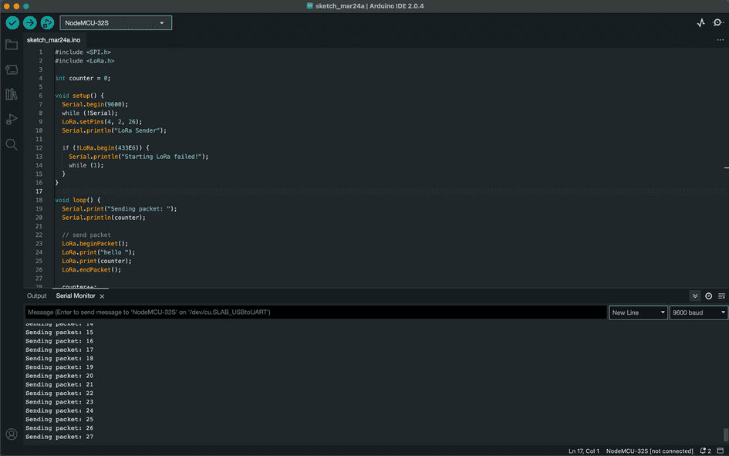Screen dimensions: 729x456
Task: Click the 'LoRa.endPacket();' line
Action: 91,269
